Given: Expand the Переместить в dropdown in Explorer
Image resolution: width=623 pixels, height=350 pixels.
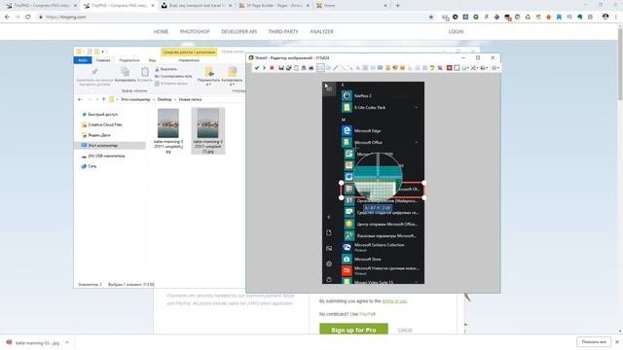Looking at the screenshot, I should [x=208, y=85].
